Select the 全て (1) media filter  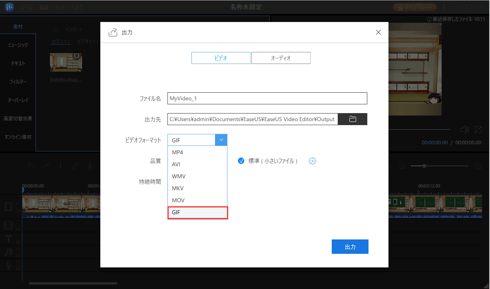61,42
